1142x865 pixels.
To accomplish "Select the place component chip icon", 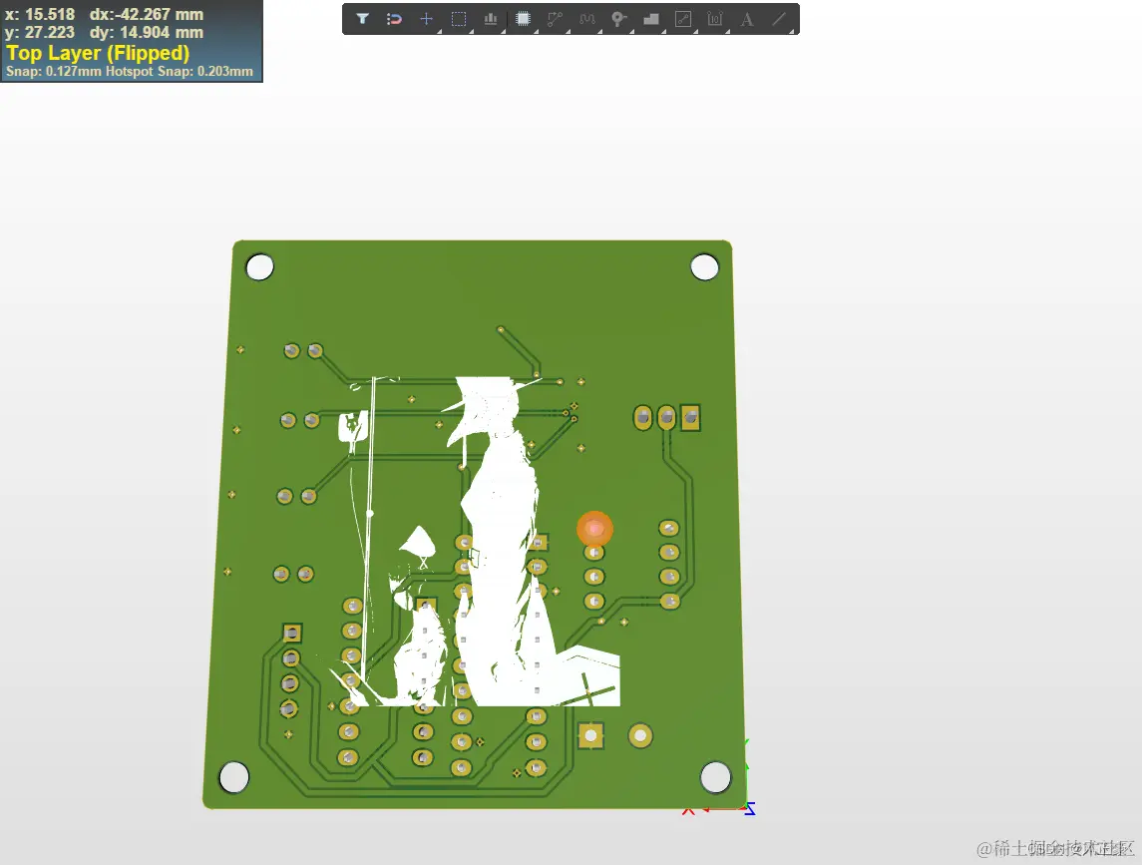I will click(x=523, y=19).
